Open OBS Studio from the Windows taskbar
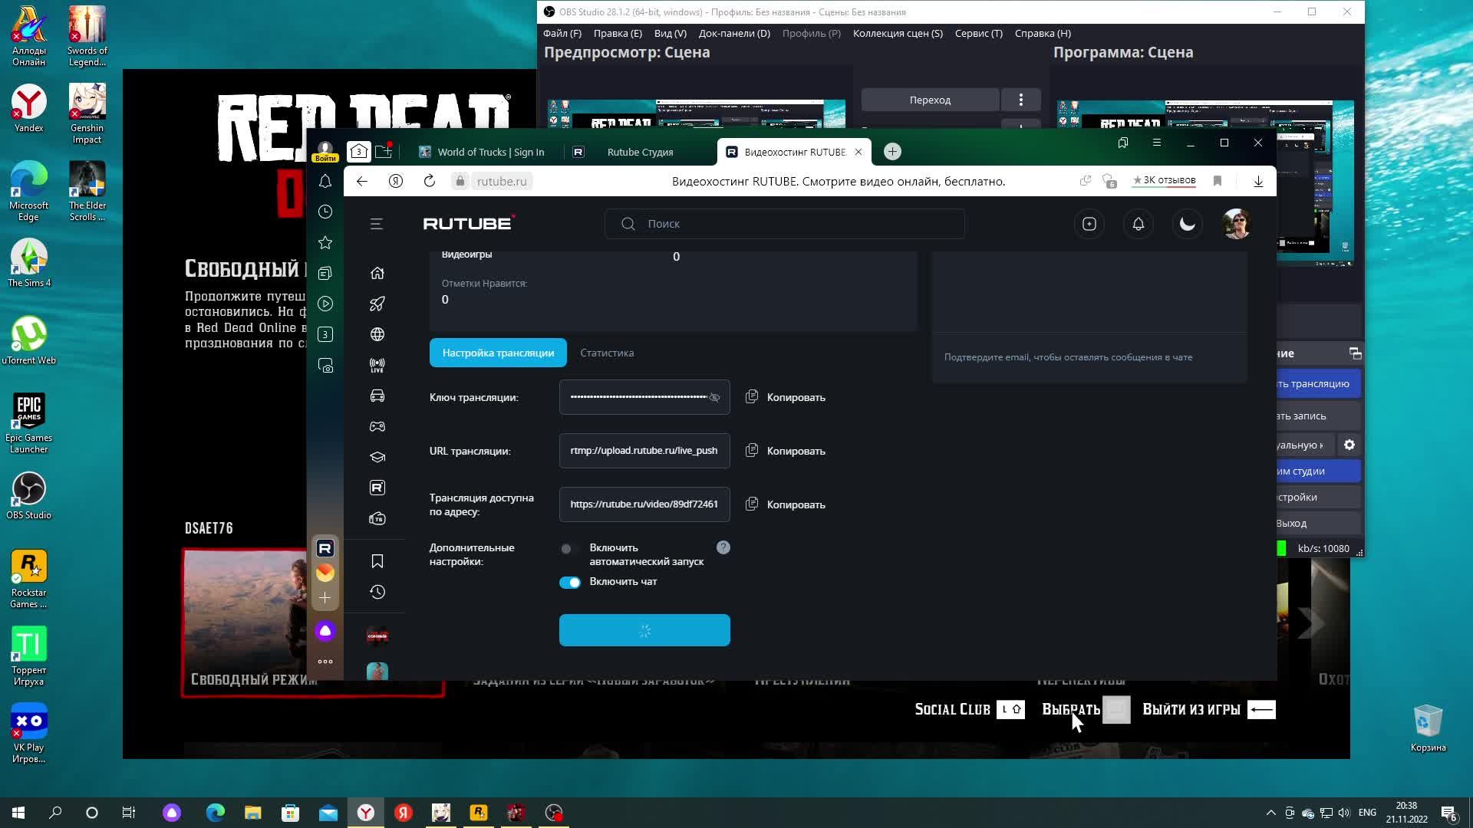Screen dimensions: 1473x828 554,813
